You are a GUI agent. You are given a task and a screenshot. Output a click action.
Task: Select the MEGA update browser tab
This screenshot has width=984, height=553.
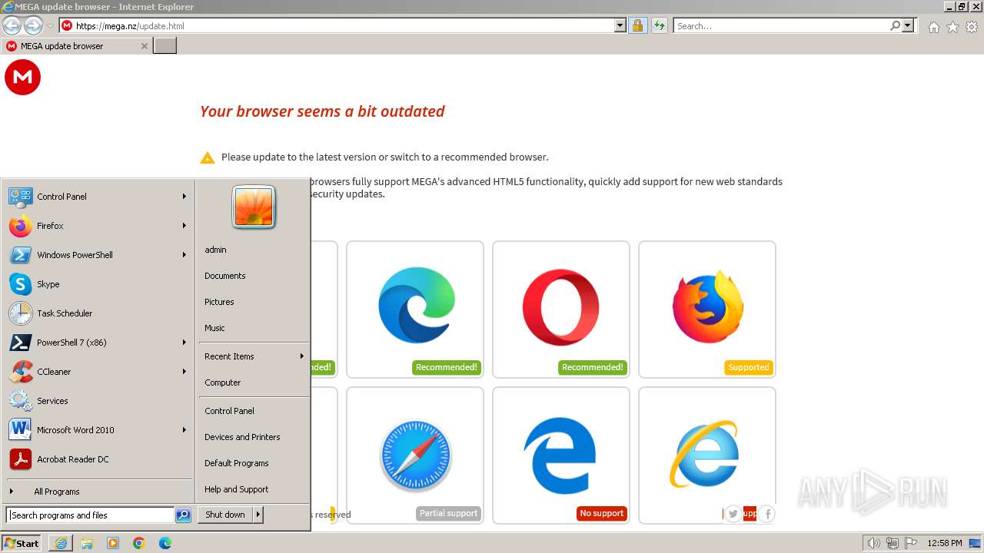76,46
